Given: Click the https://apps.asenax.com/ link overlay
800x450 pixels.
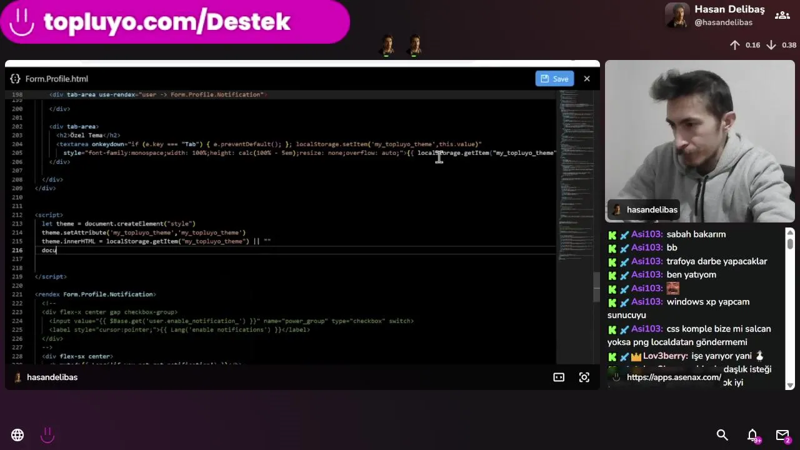Looking at the screenshot, I should [674, 377].
